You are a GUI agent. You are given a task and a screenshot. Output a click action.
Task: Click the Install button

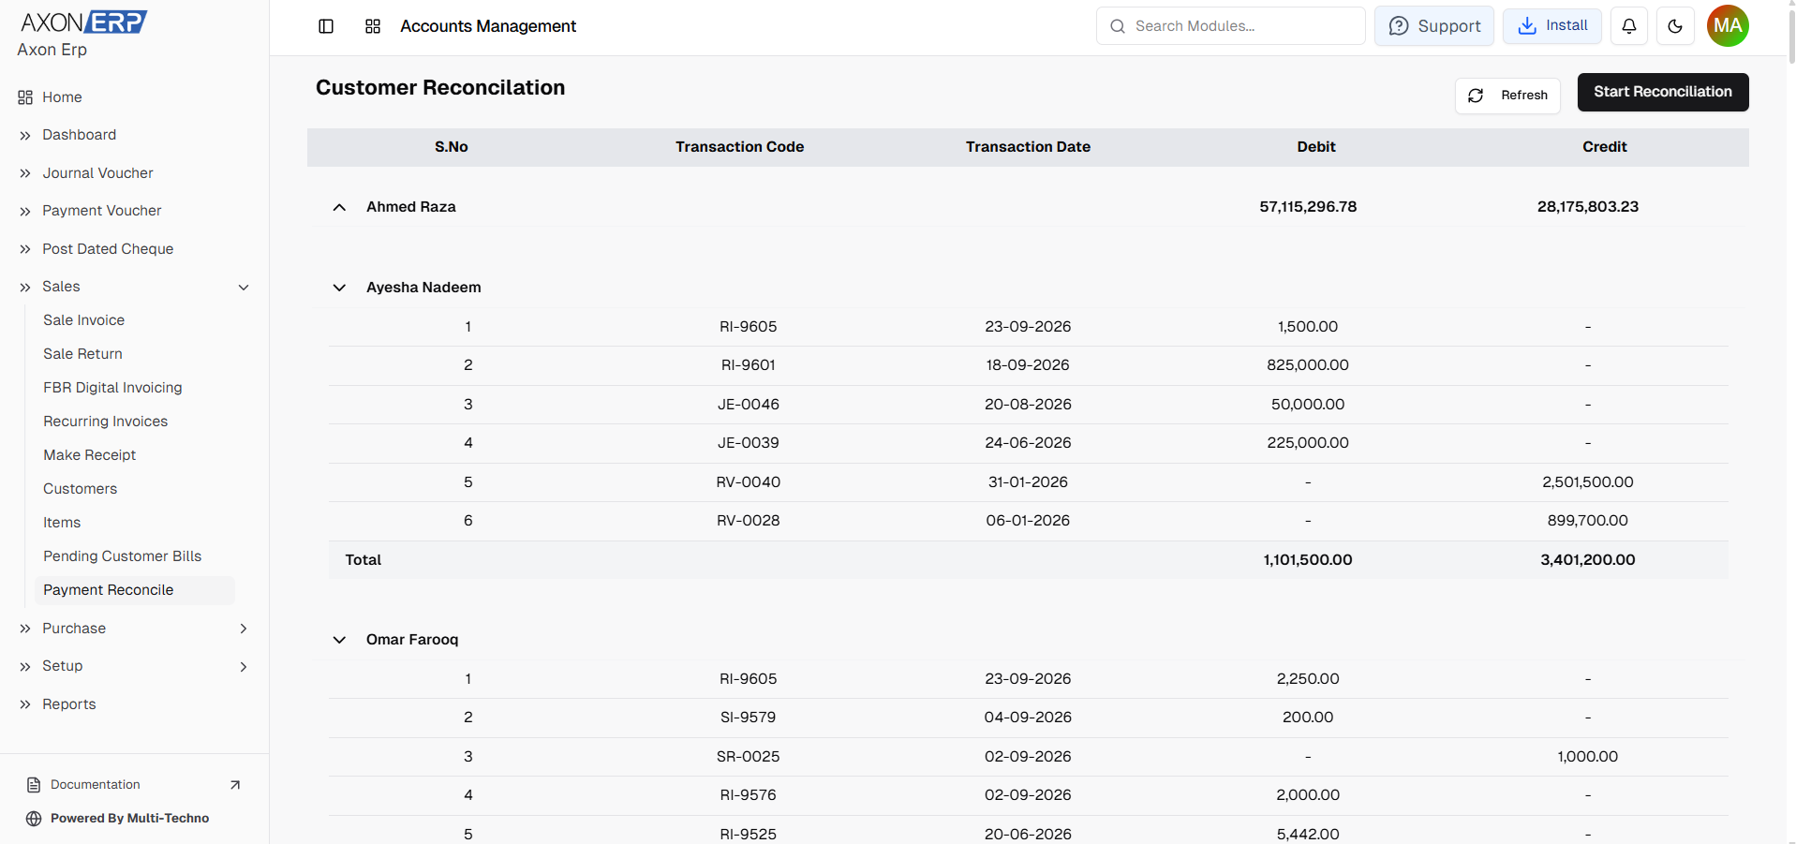point(1552,25)
